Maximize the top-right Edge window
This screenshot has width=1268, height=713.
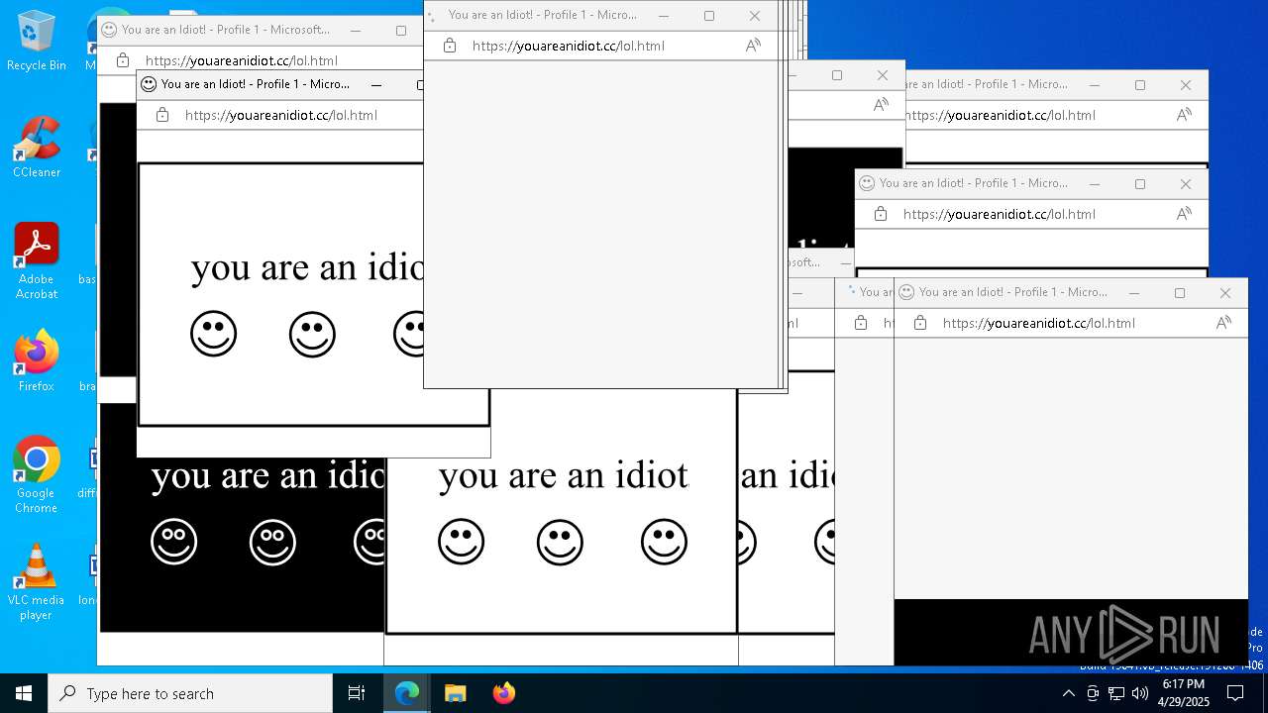click(x=1140, y=85)
